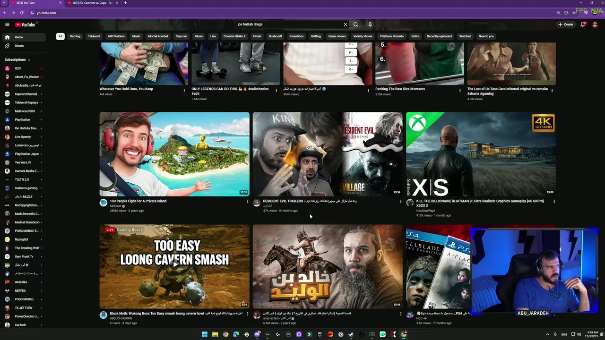The height and width of the screenshot is (340, 605).
Task: Open the TK JET FURY subscription
Action: 23,308
